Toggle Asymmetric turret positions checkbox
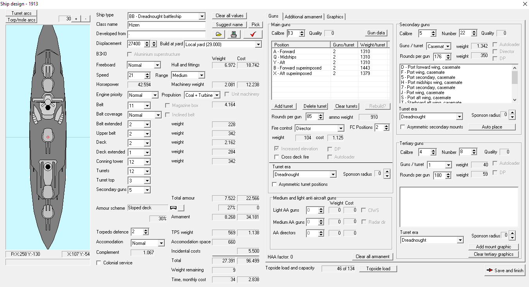This screenshot has height=287, width=529. click(274, 184)
